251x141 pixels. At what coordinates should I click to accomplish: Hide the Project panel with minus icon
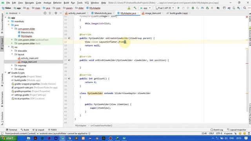tap(61, 13)
